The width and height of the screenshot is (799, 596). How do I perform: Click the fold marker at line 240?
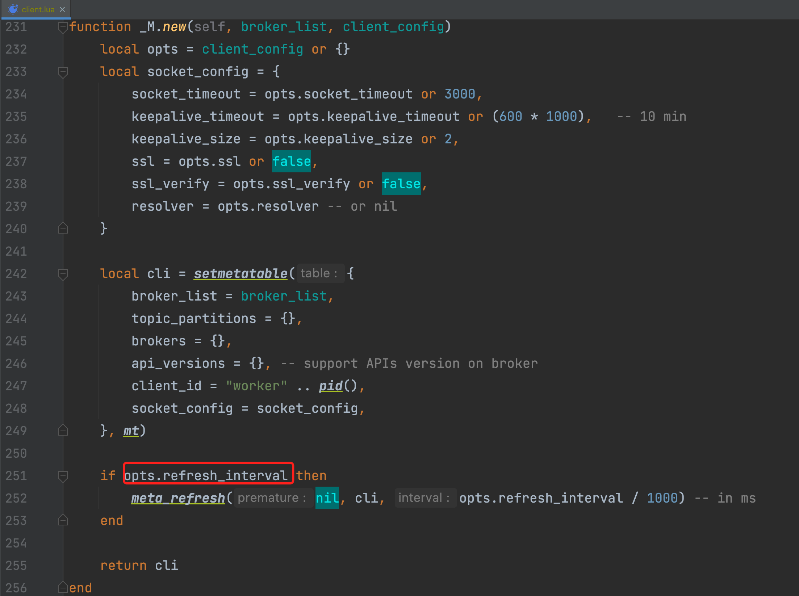pos(63,228)
